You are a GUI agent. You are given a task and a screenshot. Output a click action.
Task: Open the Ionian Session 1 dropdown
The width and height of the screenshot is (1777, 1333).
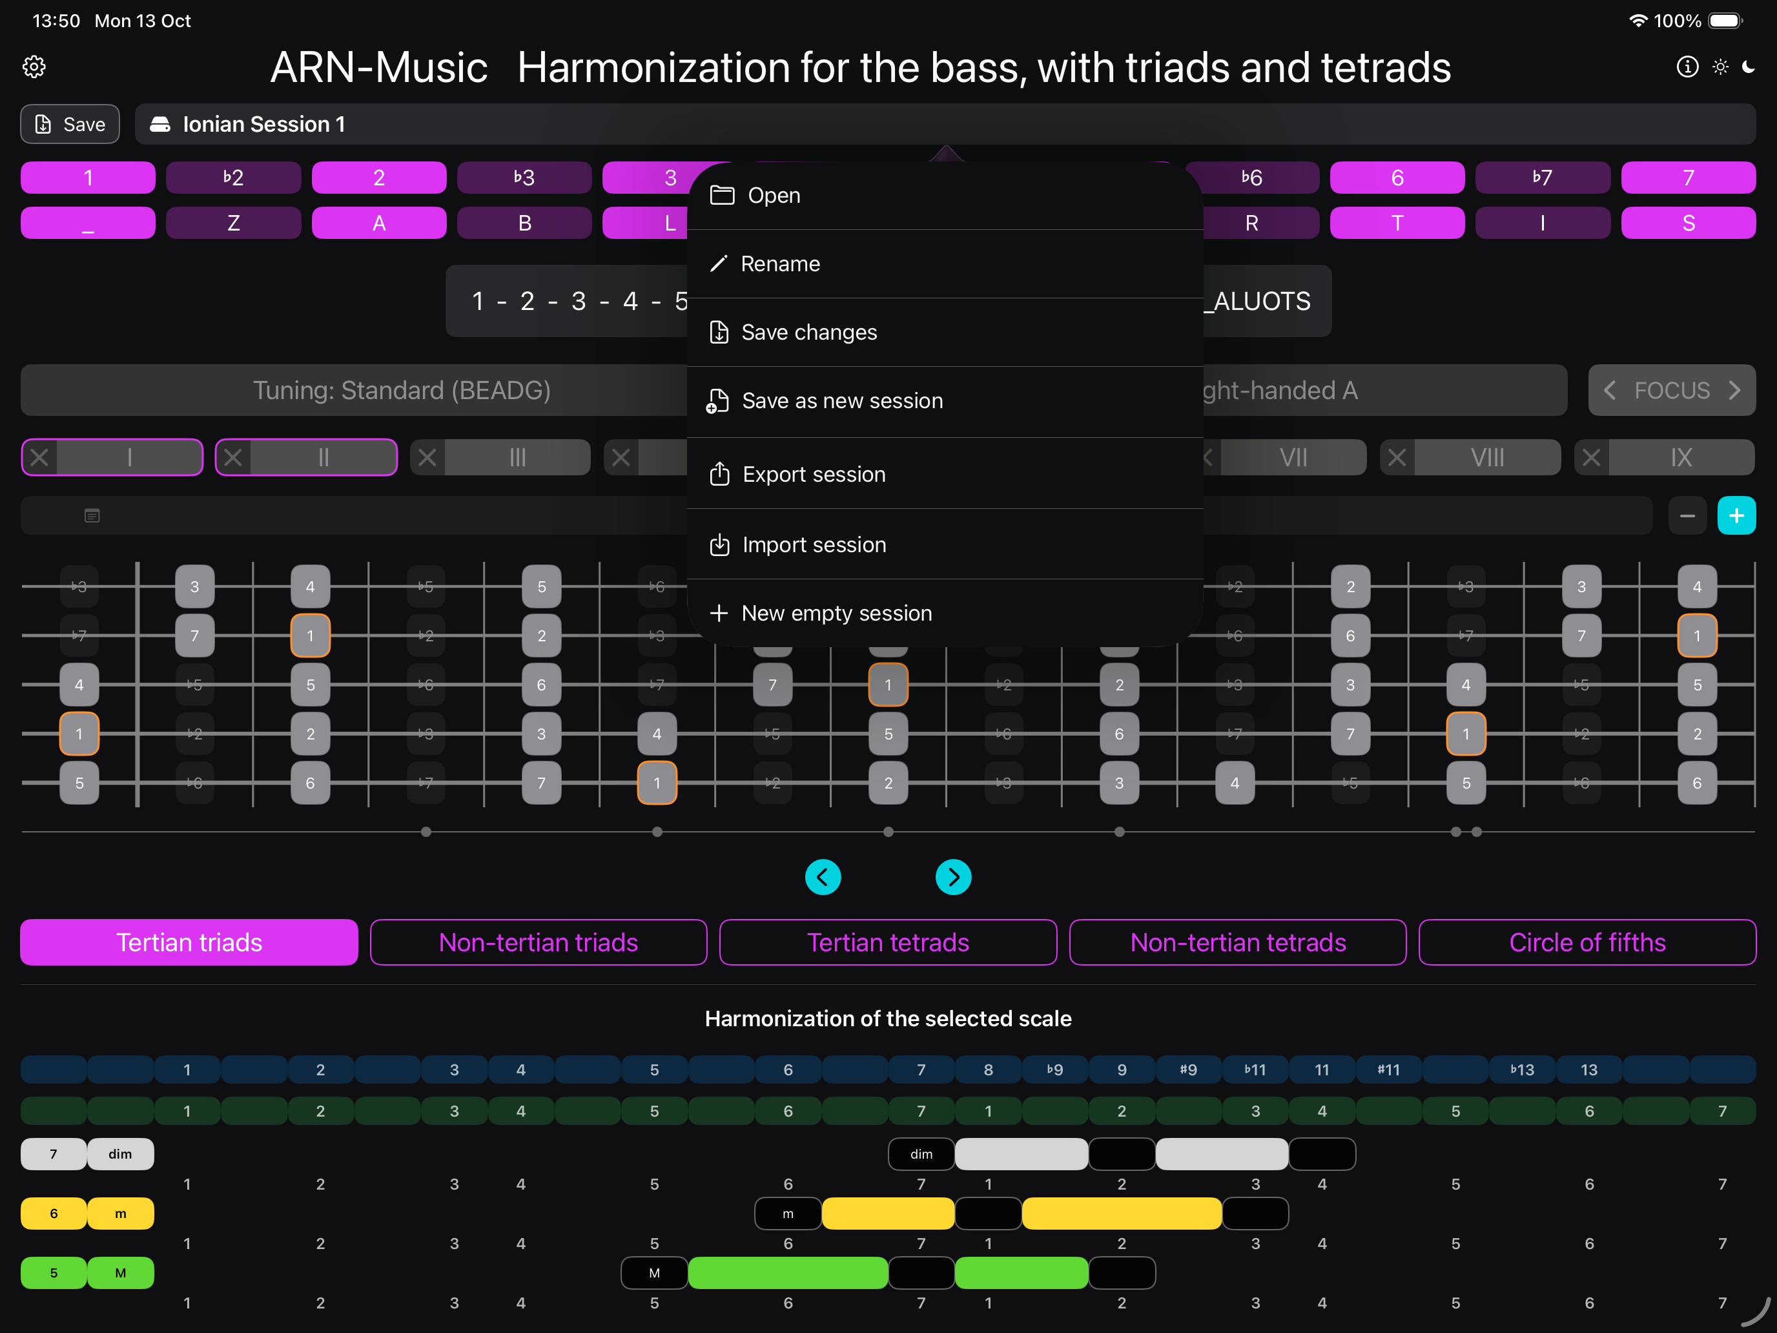[263, 125]
